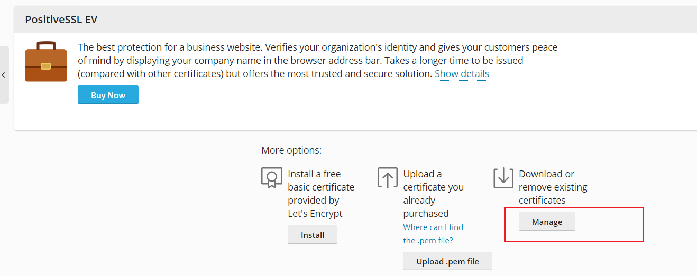Collapse the sidebar using the left chevron

point(4,75)
